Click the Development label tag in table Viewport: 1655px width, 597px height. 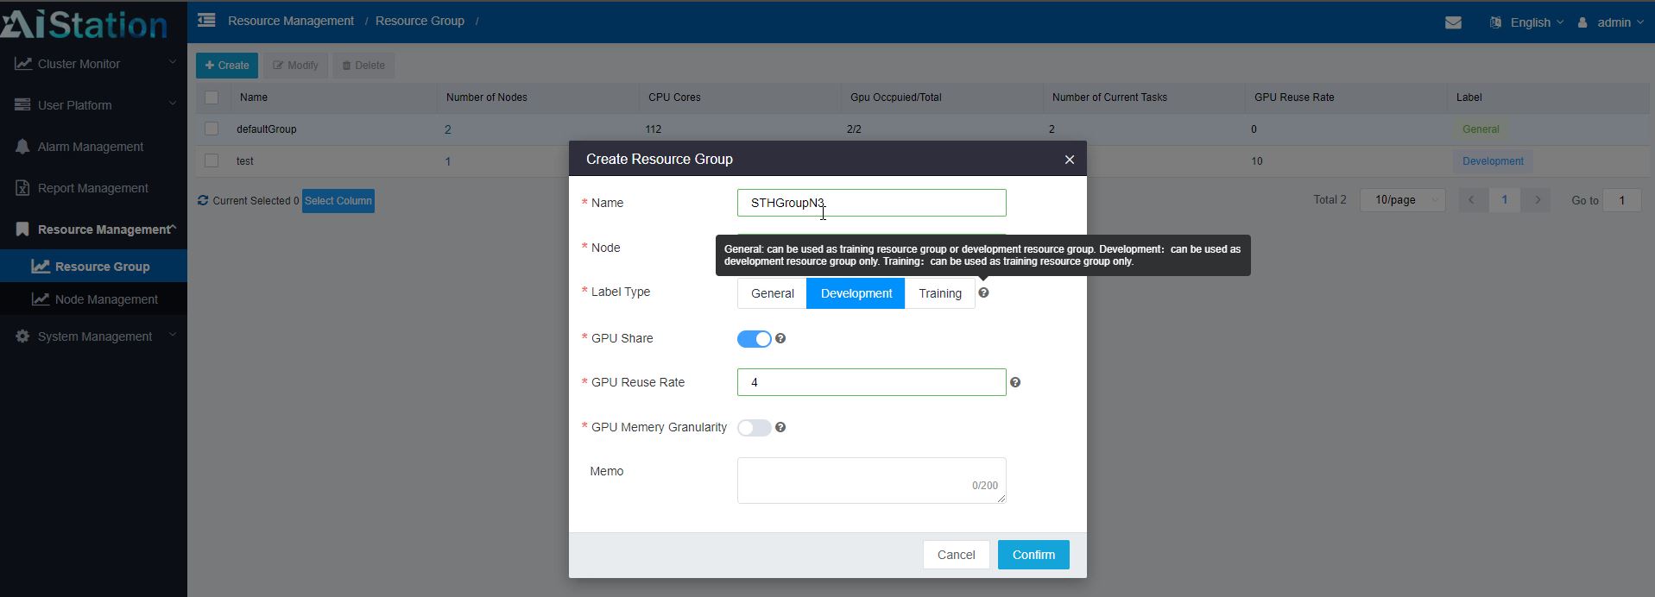(1493, 161)
